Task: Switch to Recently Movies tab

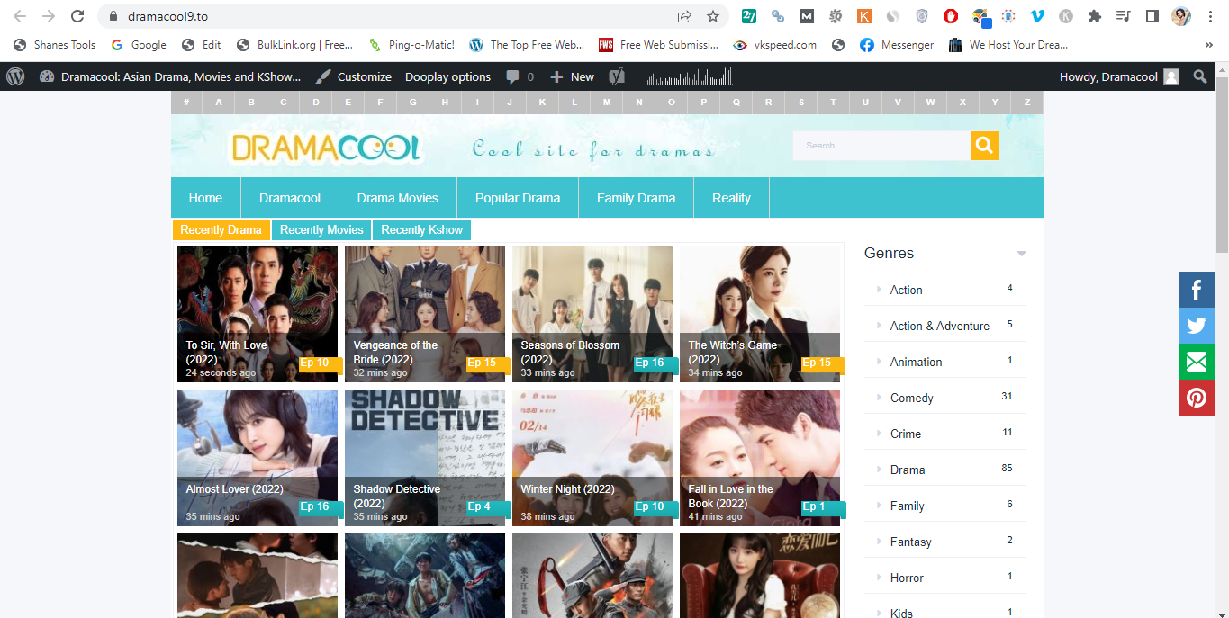Action: pos(321,229)
